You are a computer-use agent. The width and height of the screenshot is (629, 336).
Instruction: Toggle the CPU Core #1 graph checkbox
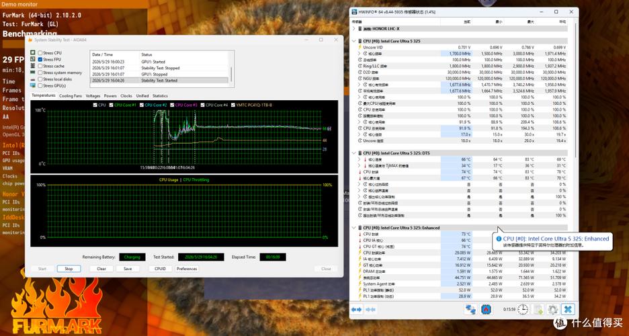click(x=111, y=105)
